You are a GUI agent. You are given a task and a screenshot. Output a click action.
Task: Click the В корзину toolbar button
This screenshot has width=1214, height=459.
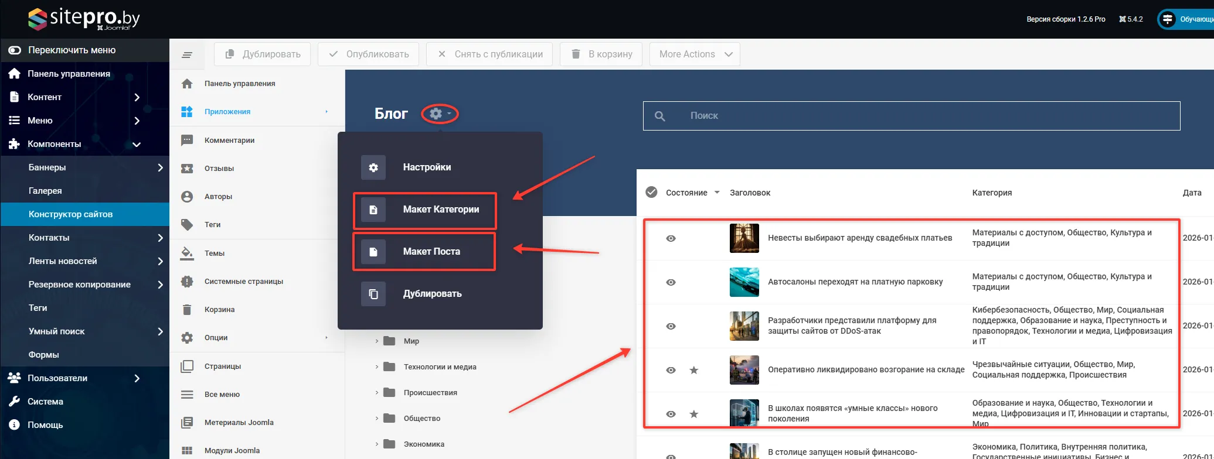click(601, 54)
